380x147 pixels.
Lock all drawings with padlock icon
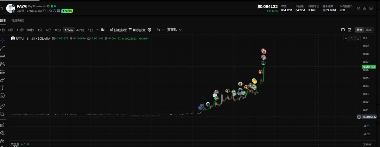[2, 141]
